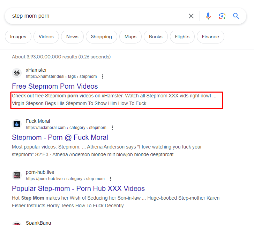Switch to the Shopping filter

click(x=102, y=37)
